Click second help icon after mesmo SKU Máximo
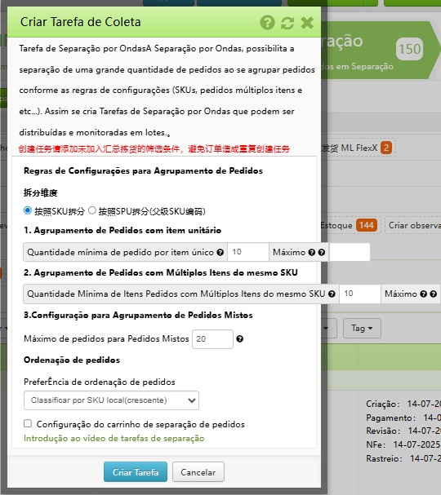The width and height of the screenshot is (441, 495). point(434,294)
